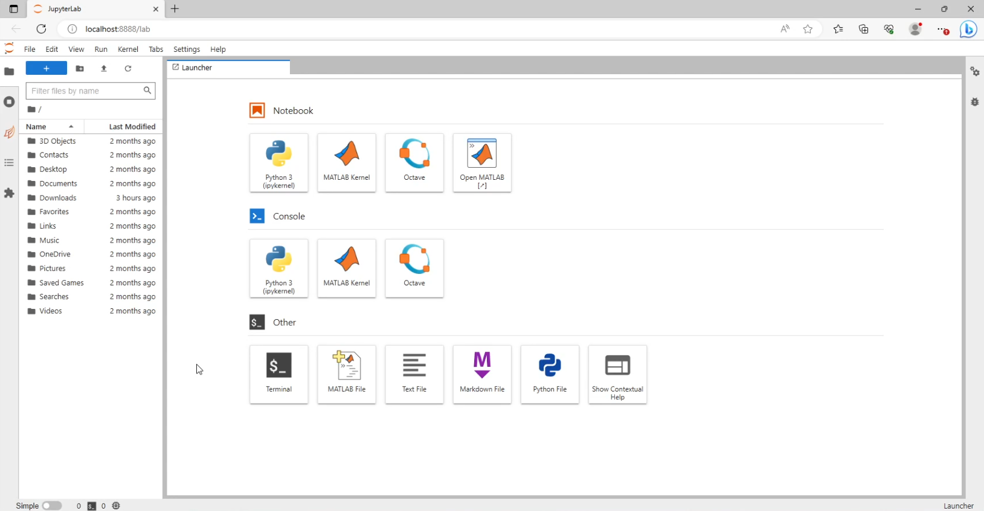This screenshot has height=511, width=984.
Task: Select the Pictures folder
Action: (x=91, y=268)
